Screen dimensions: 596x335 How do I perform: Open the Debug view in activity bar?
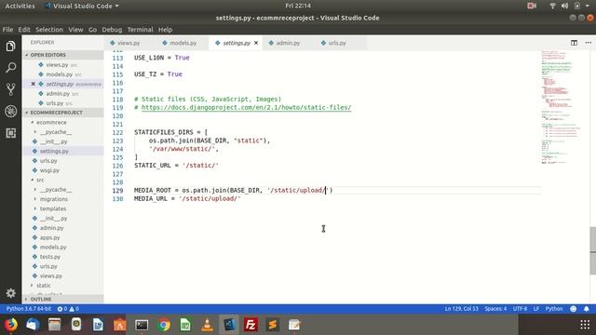tap(10, 112)
